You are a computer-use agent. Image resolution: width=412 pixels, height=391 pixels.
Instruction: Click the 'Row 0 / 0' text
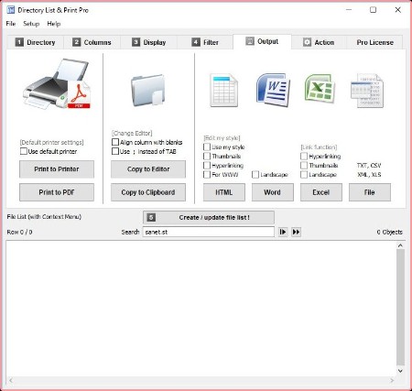[x=19, y=232]
